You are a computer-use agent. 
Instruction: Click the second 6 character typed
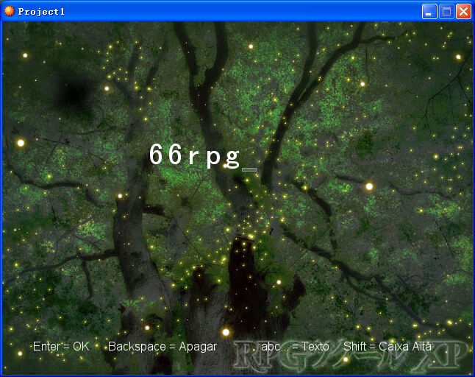(175, 154)
